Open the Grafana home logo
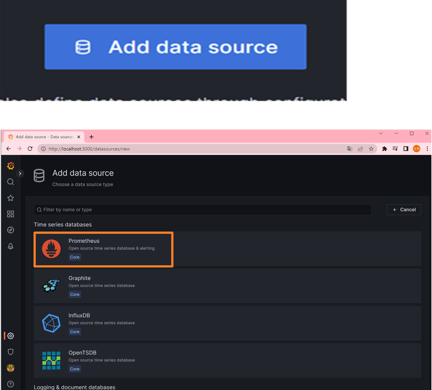The image size is (432, 390). pos(11,166)
